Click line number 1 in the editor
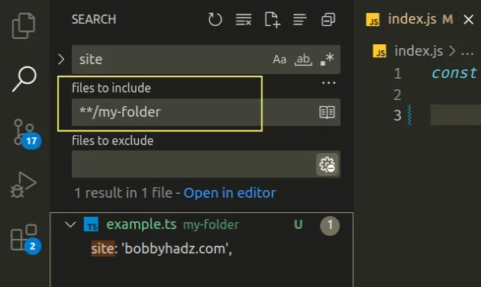 pyautogui.click(x=398, y=73)
